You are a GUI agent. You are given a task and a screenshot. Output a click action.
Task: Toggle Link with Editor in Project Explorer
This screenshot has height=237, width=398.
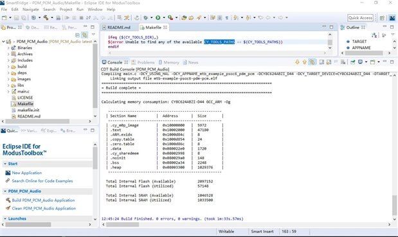click(x=85, y=35)
